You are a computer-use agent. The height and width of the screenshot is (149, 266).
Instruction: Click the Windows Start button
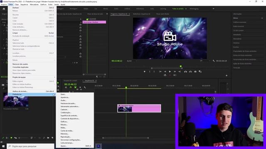tap(3, 146)
